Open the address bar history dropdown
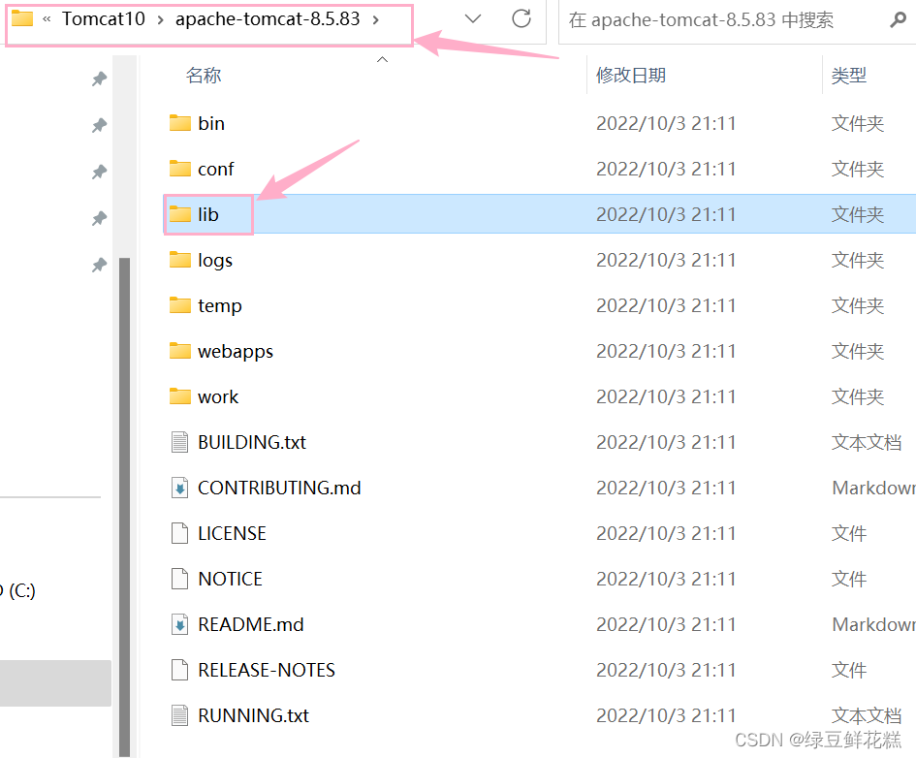 [x=473, y=18]
